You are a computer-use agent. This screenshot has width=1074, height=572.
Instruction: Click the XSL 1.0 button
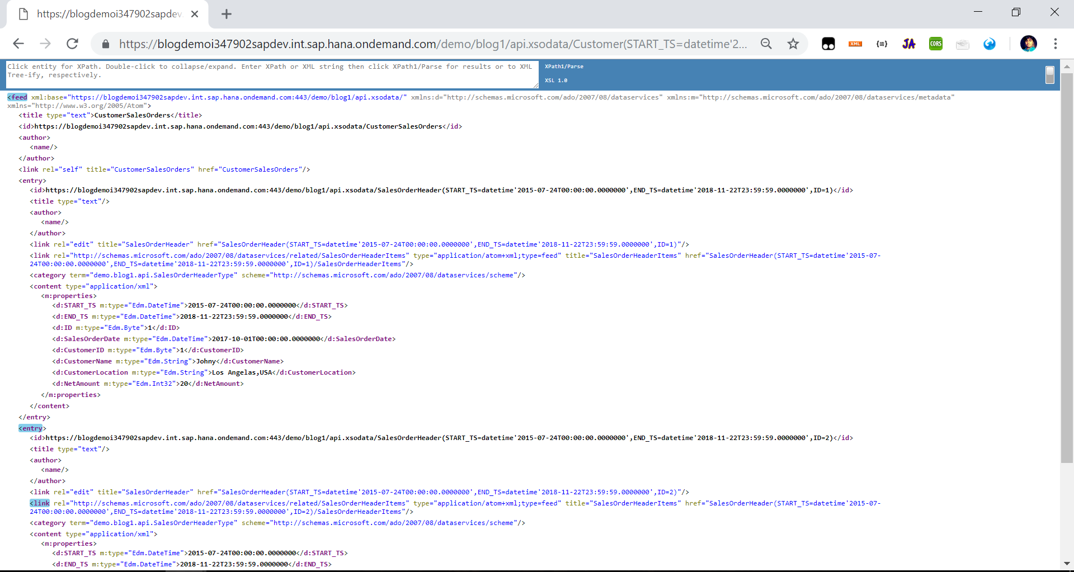(x=556, y=81)
